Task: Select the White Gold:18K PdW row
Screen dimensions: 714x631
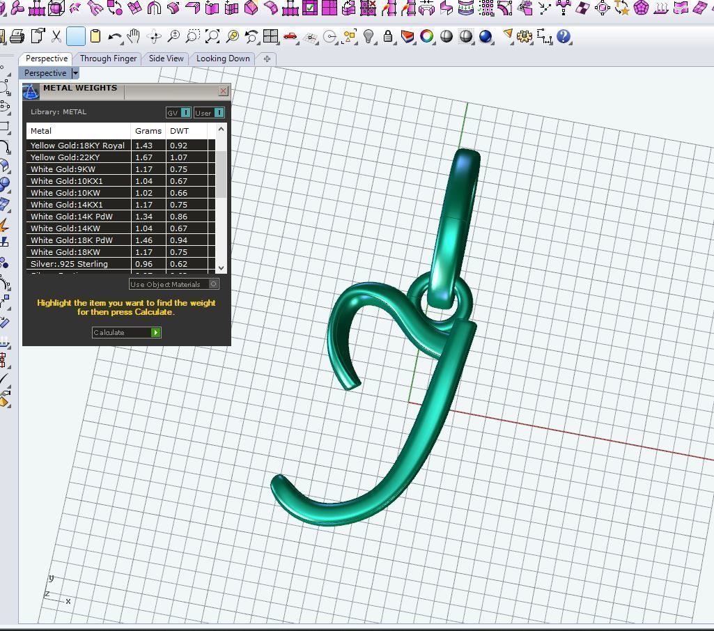Action: click(x=121, y=240)
